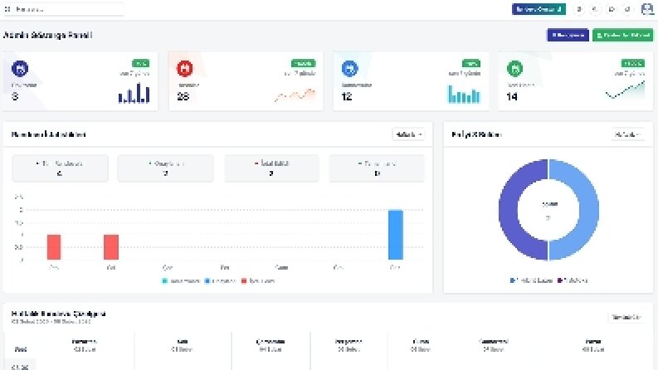Toggle the blue legend entry below the donut chart
The image size is (658, 370).
[x=531, y=280]
